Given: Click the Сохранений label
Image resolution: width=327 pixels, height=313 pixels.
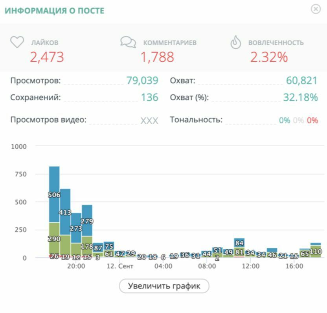Looking at the screenshot, I should (35, 97).
